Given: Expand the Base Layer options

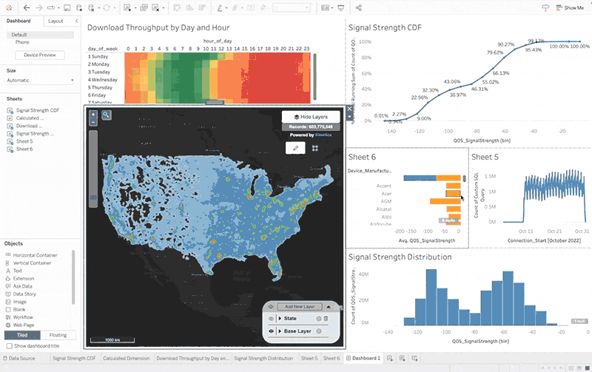Looking at the screenshot, I should pos(280,331).
